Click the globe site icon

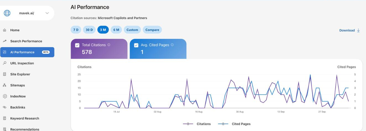coord(7,13)
